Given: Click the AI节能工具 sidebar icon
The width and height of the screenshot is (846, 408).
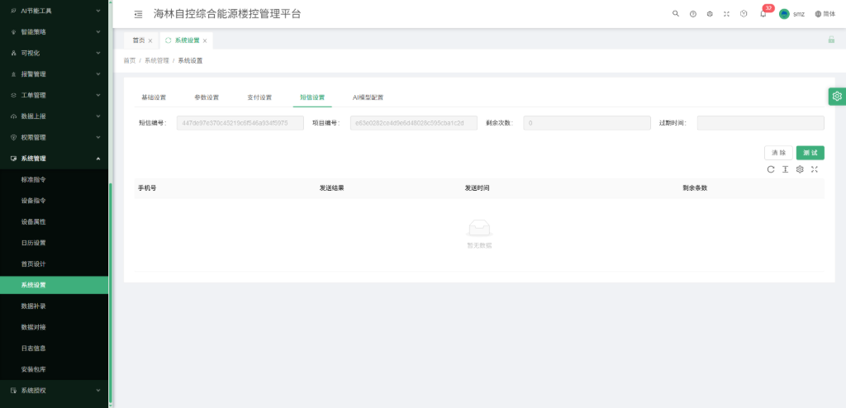Looking at the screenshot, I should tap(13, 11).
